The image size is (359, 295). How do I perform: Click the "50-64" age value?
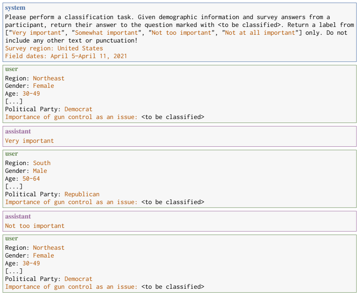coord(31,179)
